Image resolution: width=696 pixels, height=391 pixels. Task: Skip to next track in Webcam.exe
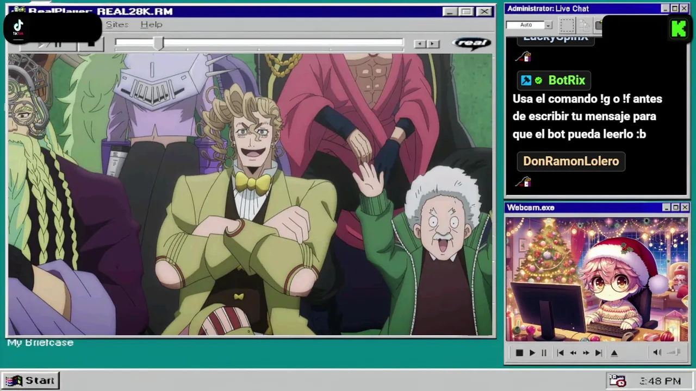pyautogui.click(x=599, y=353)
